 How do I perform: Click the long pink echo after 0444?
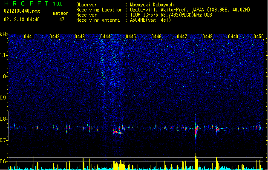[x=118, y=132]
